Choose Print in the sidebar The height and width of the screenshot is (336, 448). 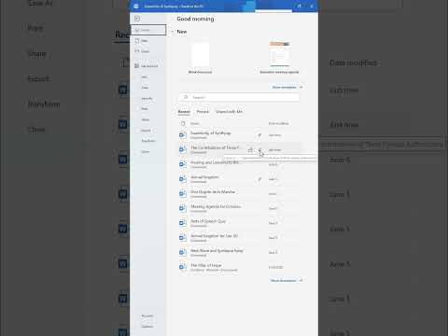tap(145, 109)
